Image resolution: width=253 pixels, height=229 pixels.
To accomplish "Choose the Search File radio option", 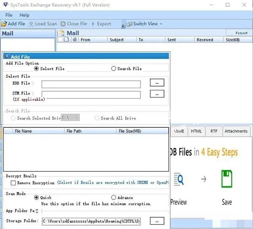I will [113, 68].
